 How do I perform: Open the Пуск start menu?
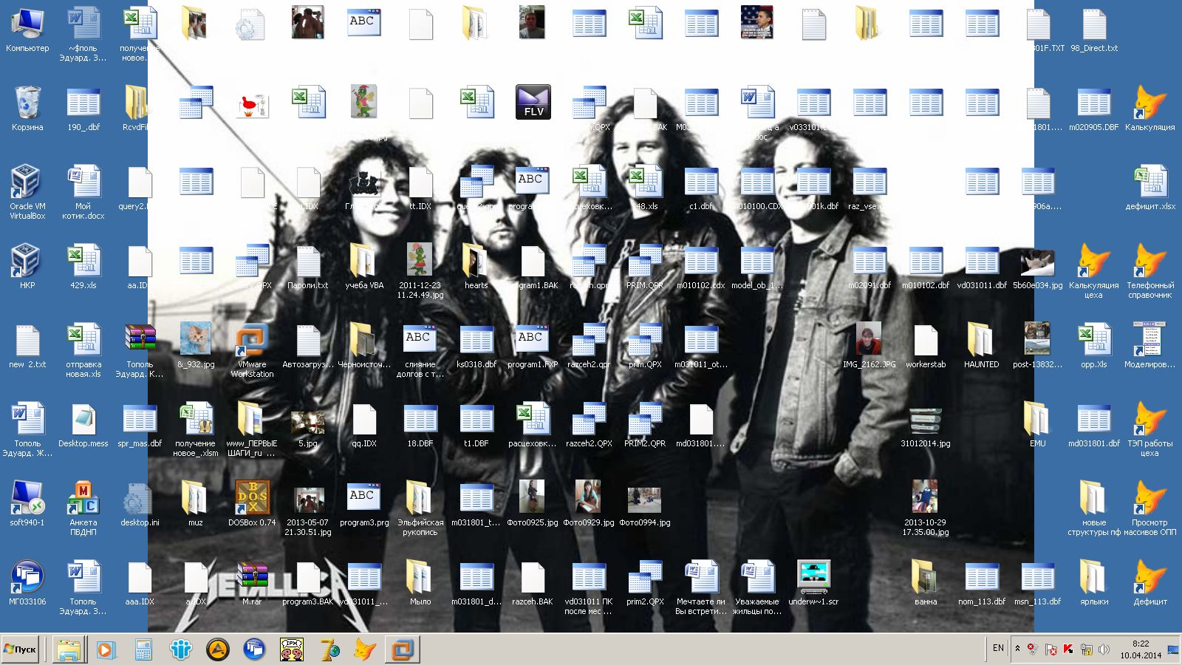20,649
